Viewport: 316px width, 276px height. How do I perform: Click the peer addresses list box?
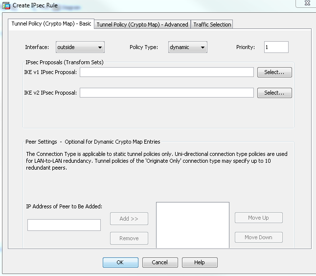coord(193,225)
